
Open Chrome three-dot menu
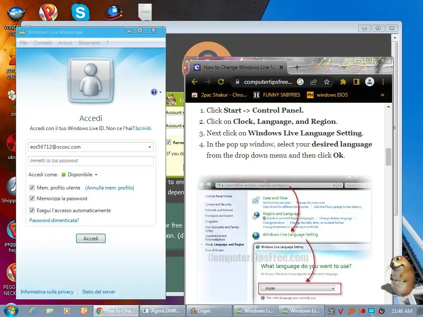tap(383, 82)
